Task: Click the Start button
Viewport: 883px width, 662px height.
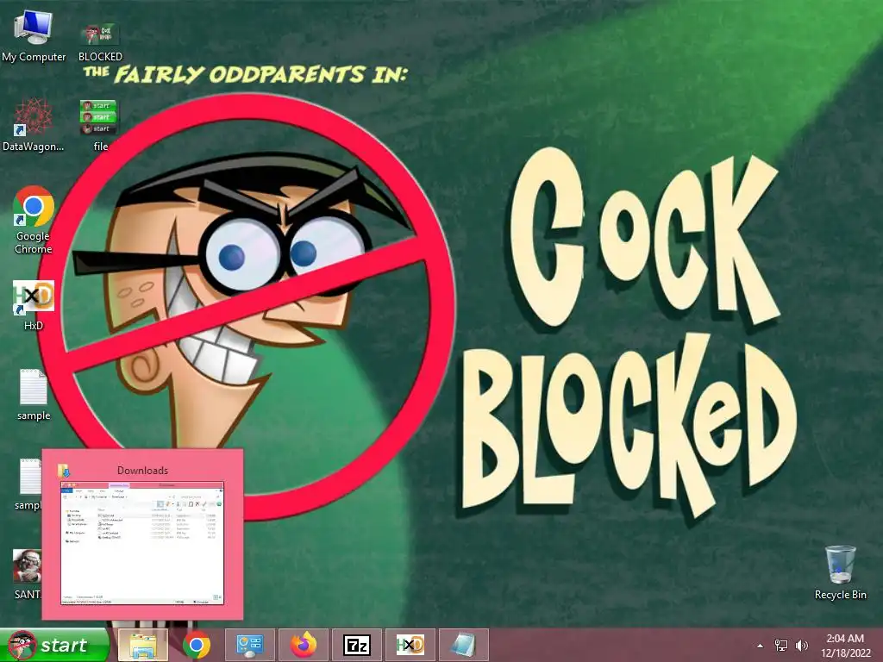Action: tap(54, 645)
